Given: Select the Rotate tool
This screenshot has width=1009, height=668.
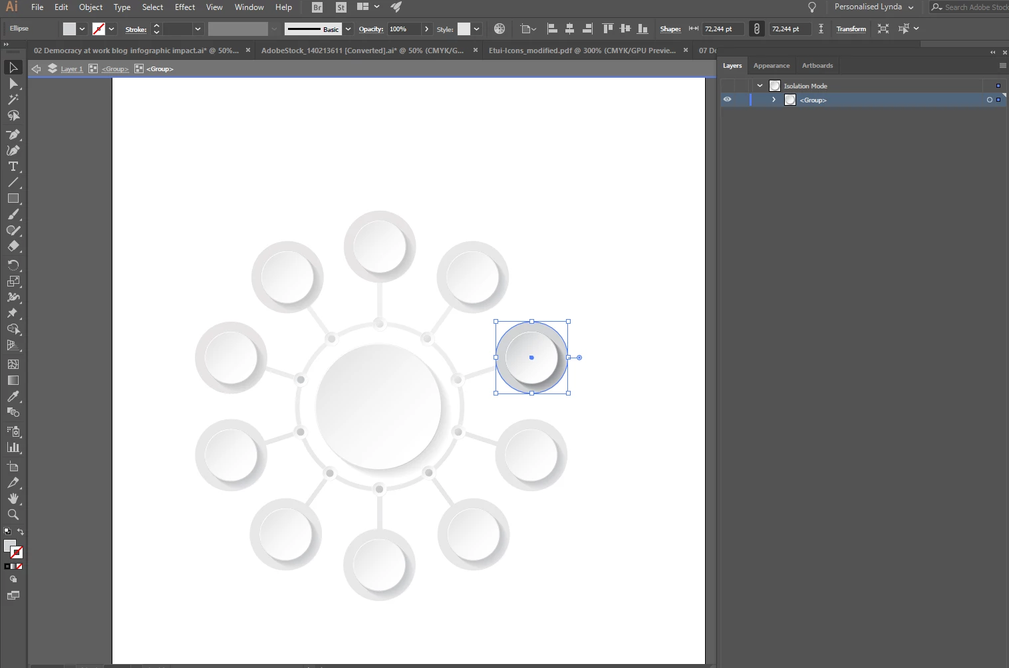Looking at the screenshot, I should [13, 265].
